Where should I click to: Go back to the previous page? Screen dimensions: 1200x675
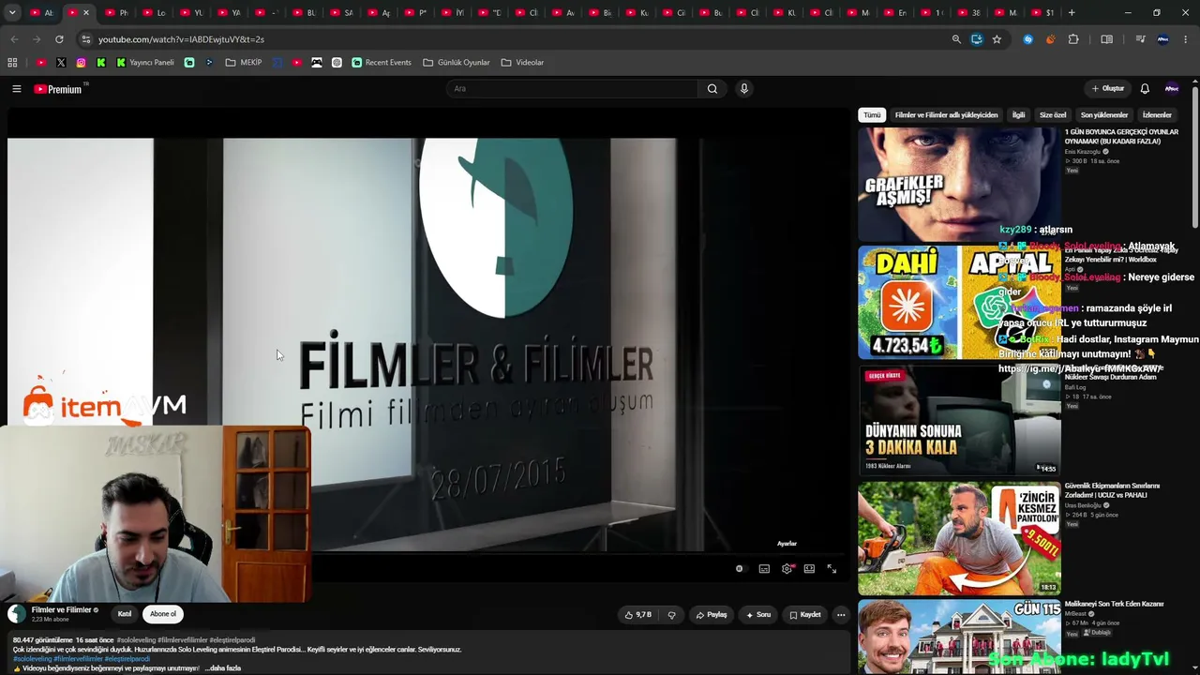tap(14, 39)
